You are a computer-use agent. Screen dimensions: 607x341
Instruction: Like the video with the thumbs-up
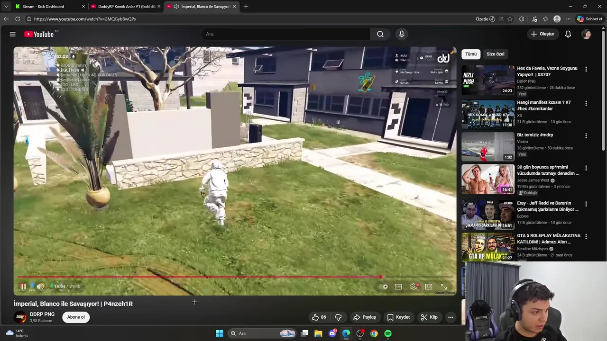click(x=319, y=317)
